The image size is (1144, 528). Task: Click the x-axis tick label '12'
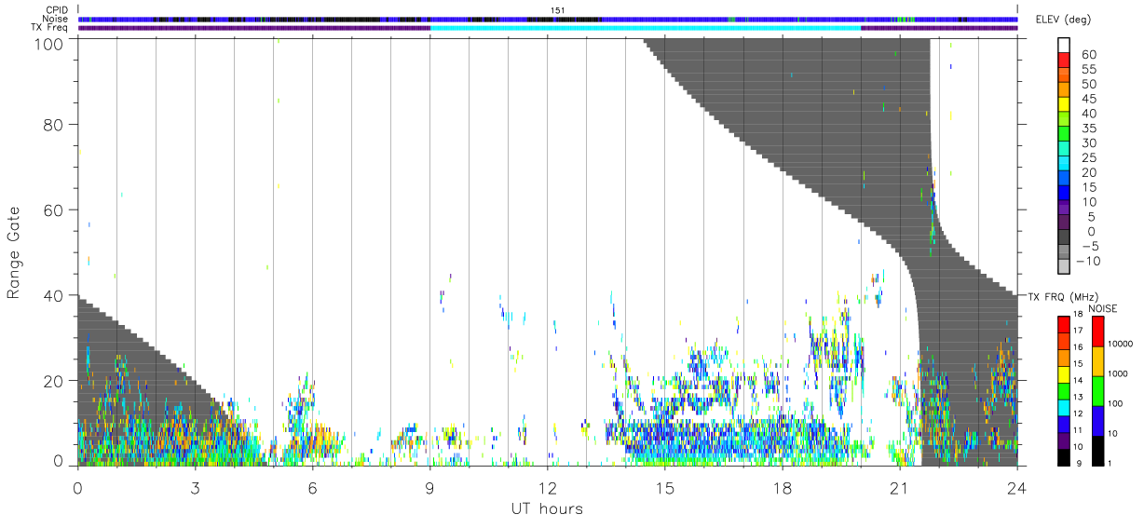pos(548,487)
